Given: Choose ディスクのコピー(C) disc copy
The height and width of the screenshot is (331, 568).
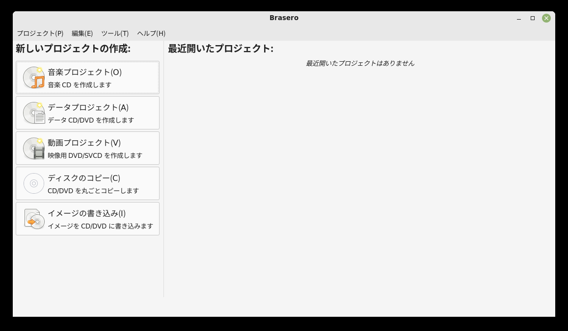Looking at the screenshot, I should tap(88, 183).
